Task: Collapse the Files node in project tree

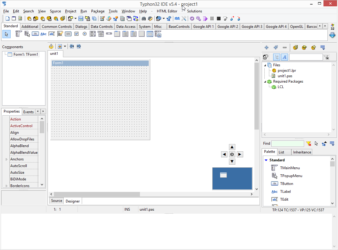Action: (265, 65)
